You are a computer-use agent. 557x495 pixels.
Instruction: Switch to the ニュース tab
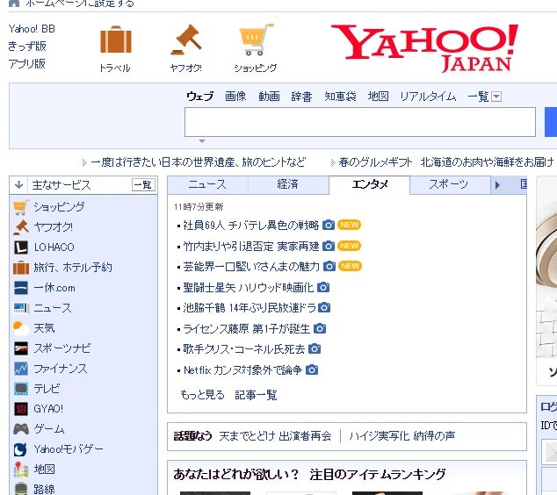pos(207,184)
